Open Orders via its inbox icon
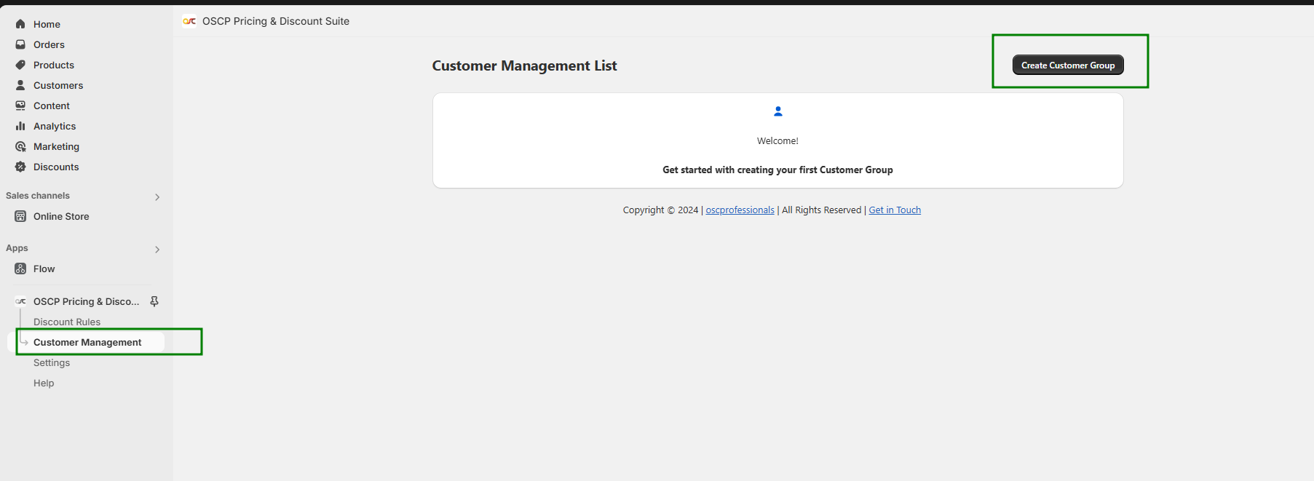Image resolution: width=1314 pixels, height=481 pixels. 20,44
